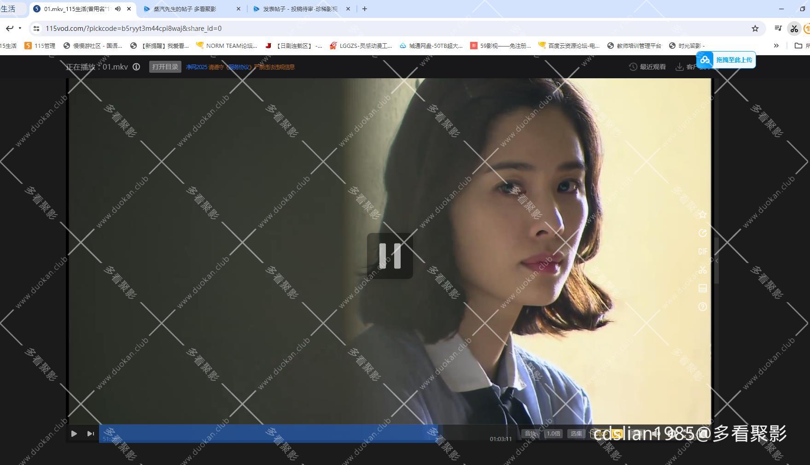The height and width of the screenshot is (465, 810).
Task: Create a GIF from the video
Action: pyautogui.click(x=702, y=251)
